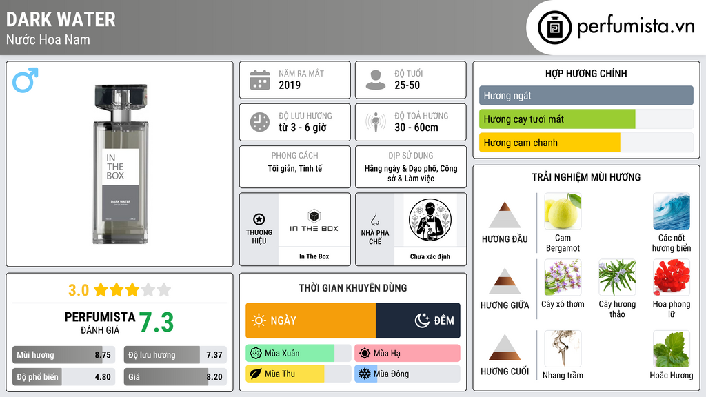Viewport: 706px width, 397px height.
Task: Click the nose icon above Nhà pha chế
Action: click(374, 219)
